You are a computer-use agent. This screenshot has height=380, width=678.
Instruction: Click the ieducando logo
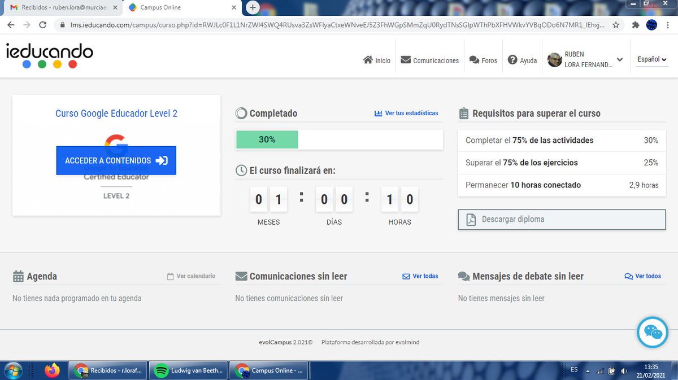click(x=50, y=56)
